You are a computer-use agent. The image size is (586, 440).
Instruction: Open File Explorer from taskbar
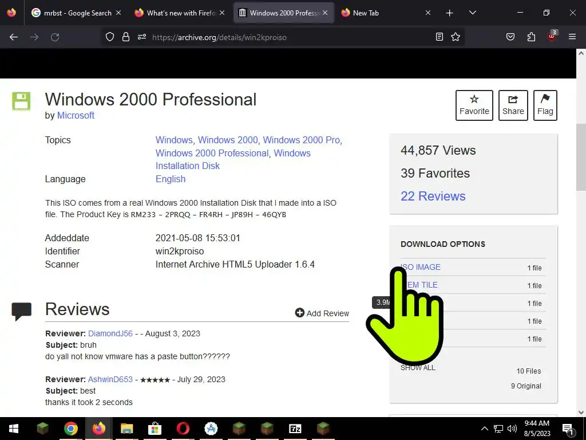tap(126, 429)
